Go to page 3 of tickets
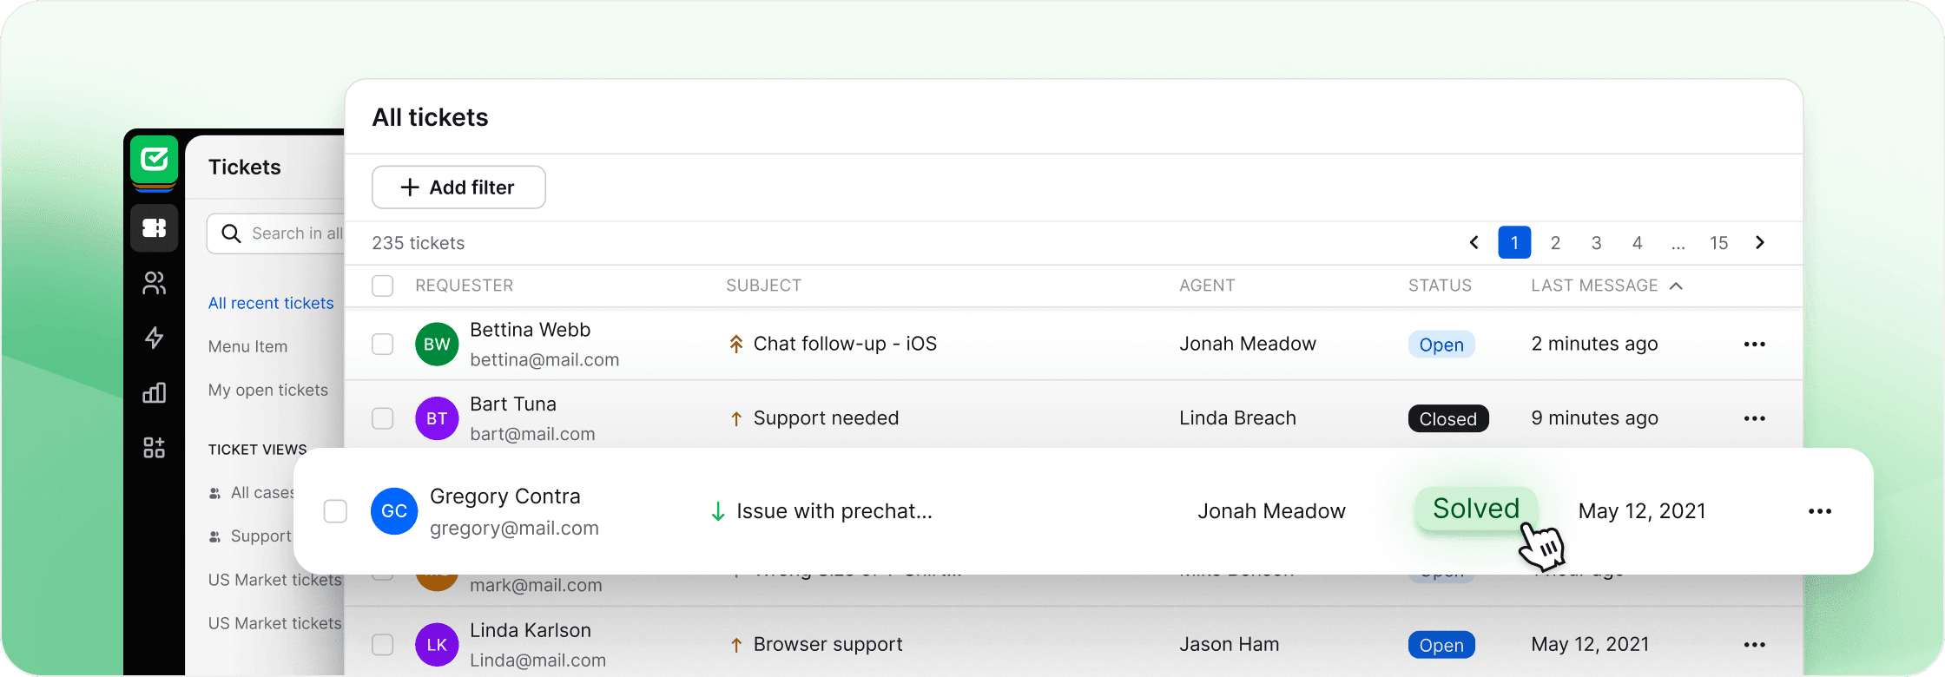The image size is (1945, 677). pos(1596,243)
